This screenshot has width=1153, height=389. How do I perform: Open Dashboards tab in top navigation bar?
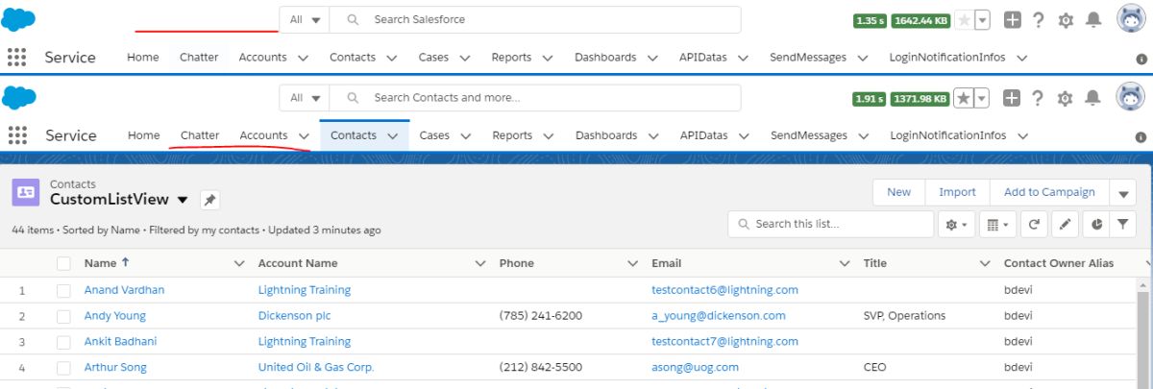(605, 58)
